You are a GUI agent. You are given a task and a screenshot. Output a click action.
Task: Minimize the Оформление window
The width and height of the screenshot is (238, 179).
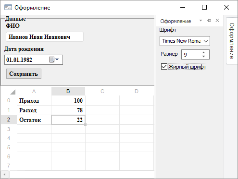pyautogui.click(x=183, y=7)
